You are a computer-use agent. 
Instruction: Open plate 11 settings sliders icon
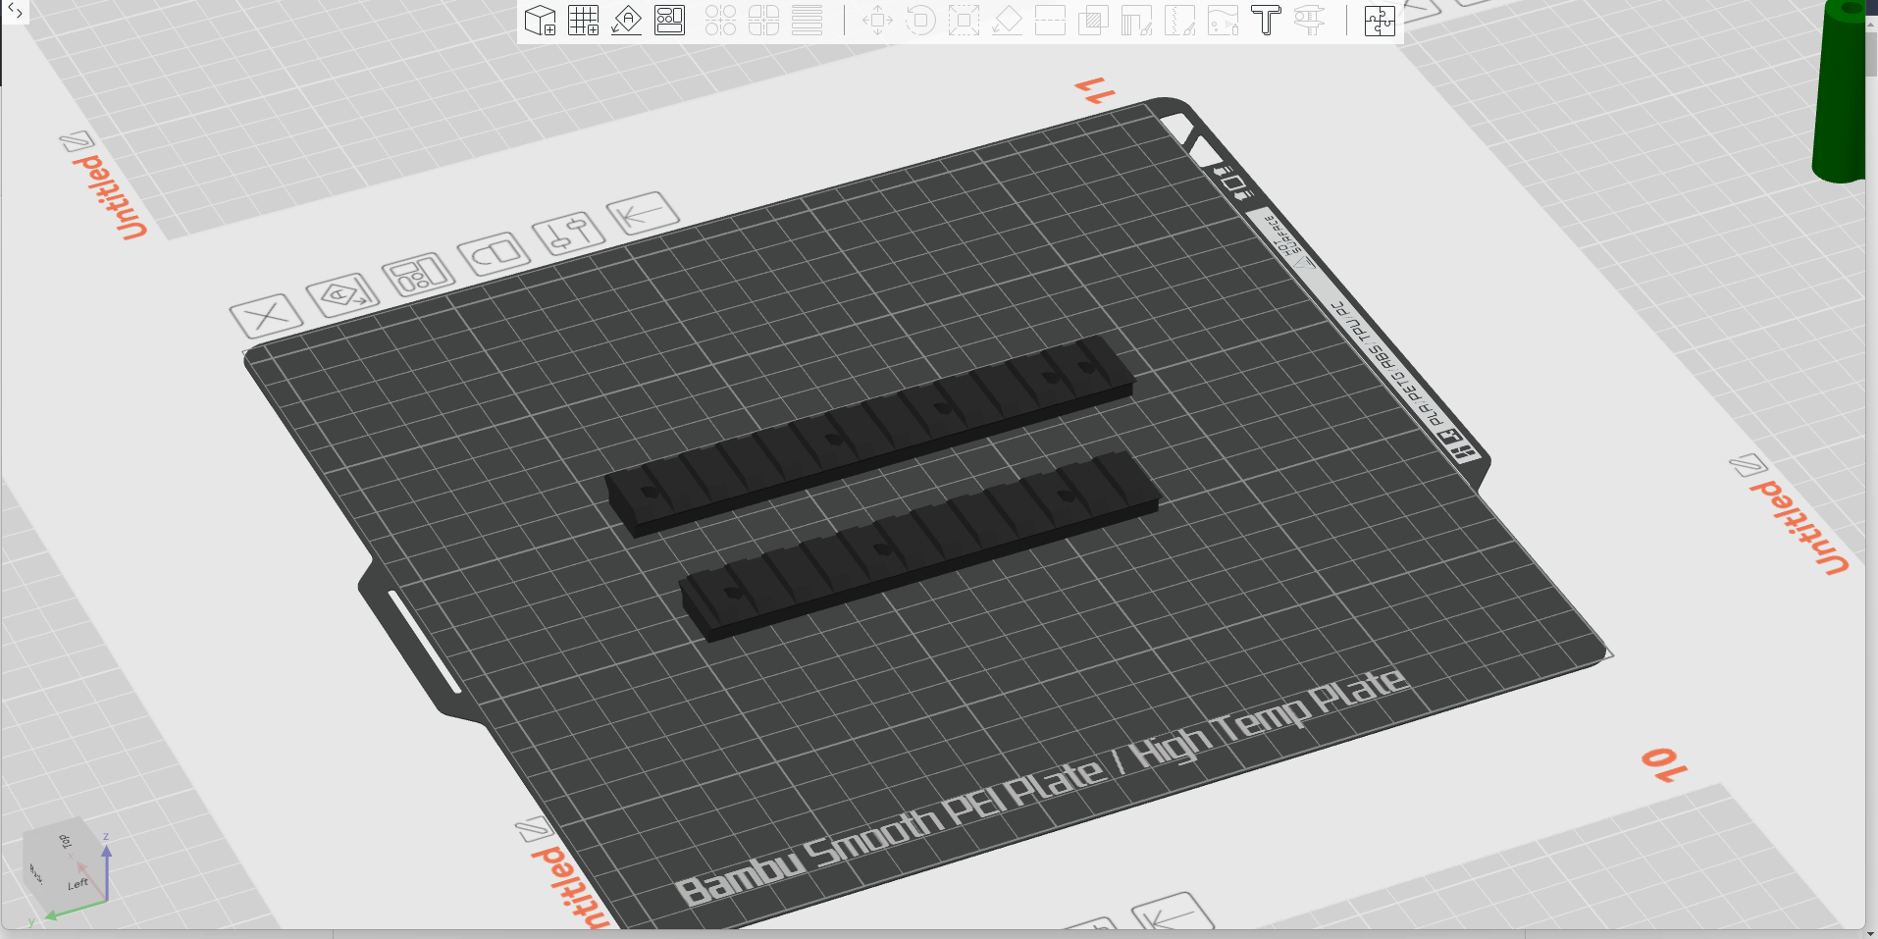[x=568, y=234]
